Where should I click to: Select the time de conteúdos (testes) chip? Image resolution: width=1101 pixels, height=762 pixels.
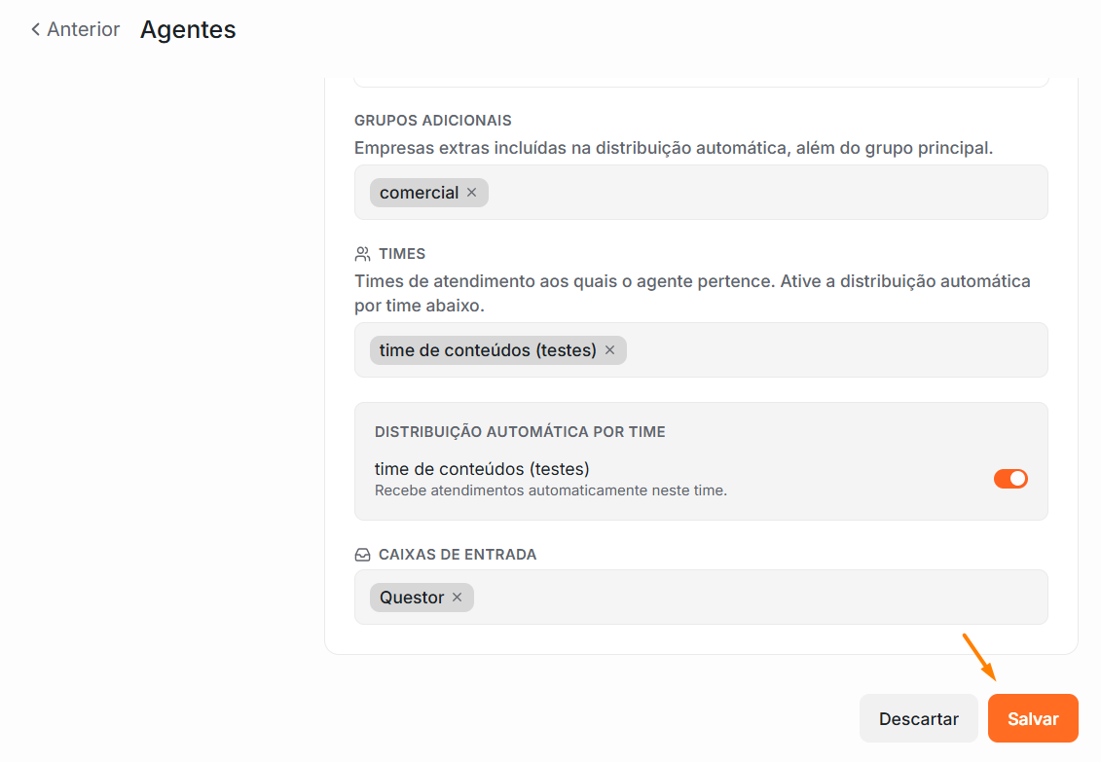click(x=488, y=350)
